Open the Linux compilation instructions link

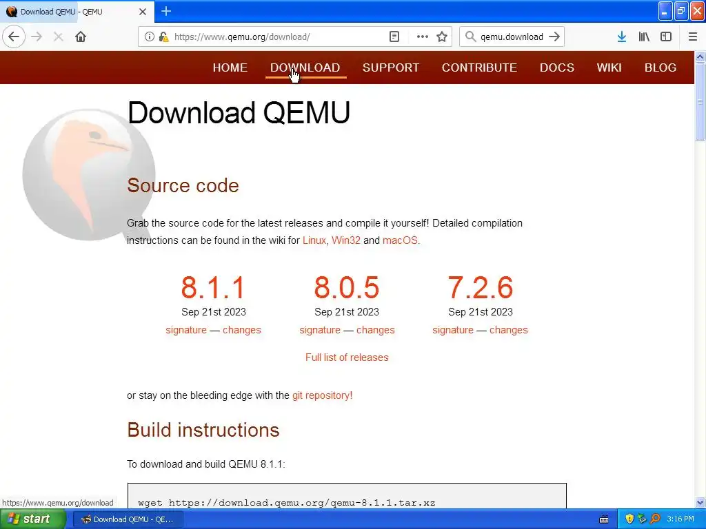click(x=314, y=240)
